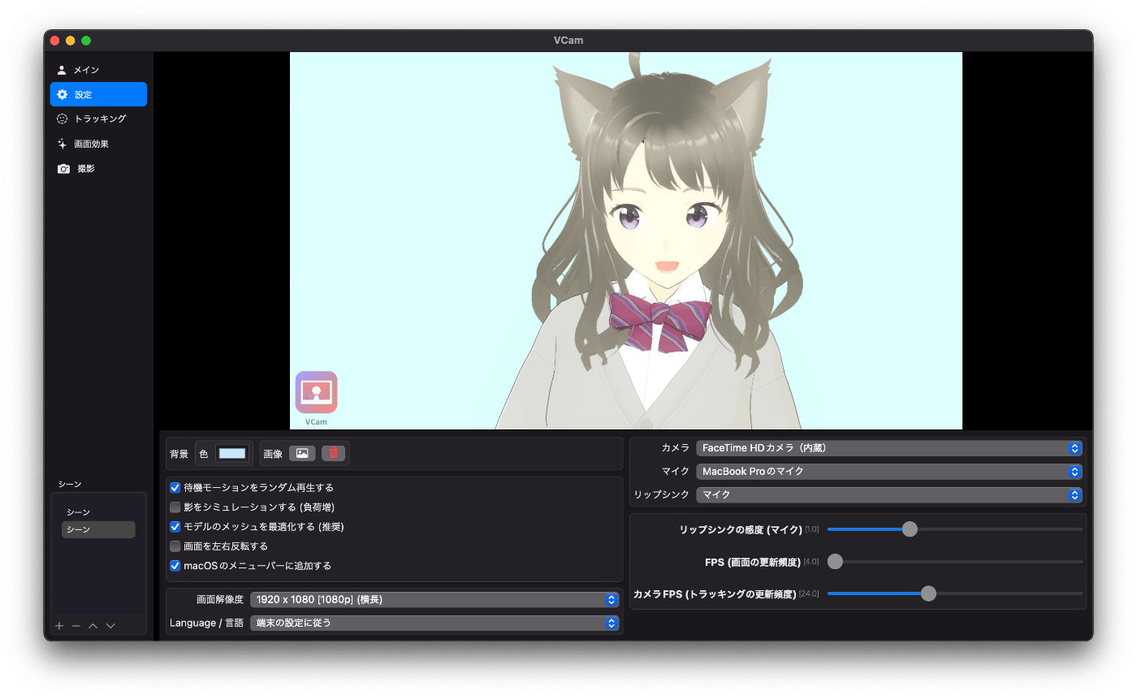Viewport: 1137px width, 699px height.
Task: Adjust the リップシンクの感度 slider handle
Action: 910,529
